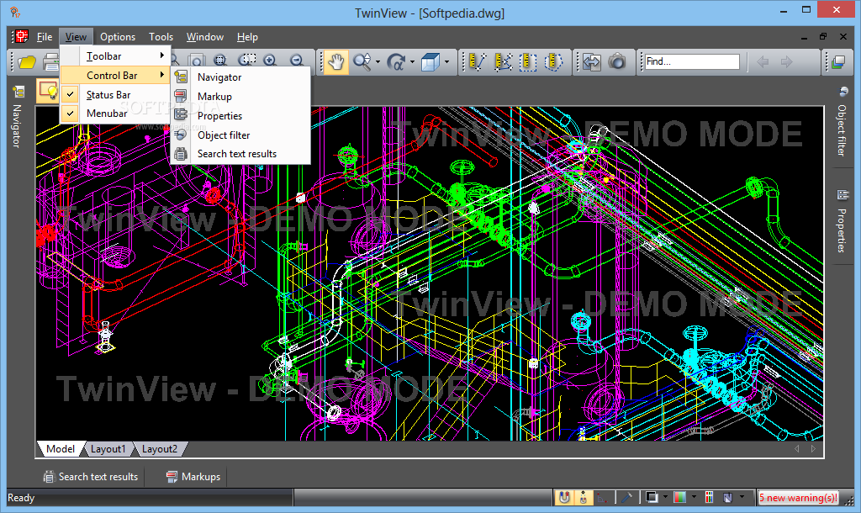Click the Zoom Extents icon
This screenshot has height=513, width=861.
click(x=220, y=61)
